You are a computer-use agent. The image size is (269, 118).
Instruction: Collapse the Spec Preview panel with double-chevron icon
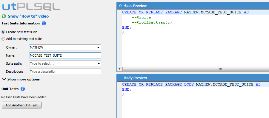120,6
